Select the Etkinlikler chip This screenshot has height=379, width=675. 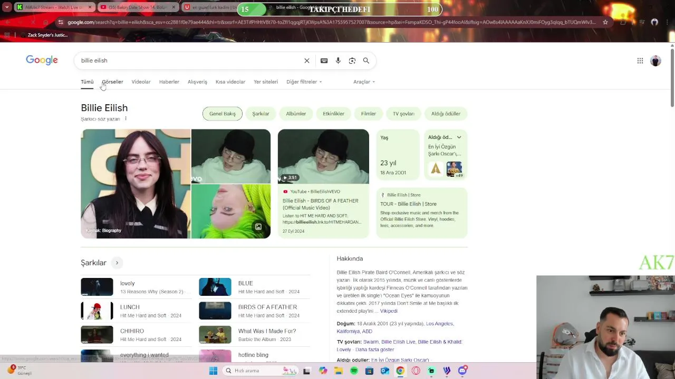pos(333,114)
